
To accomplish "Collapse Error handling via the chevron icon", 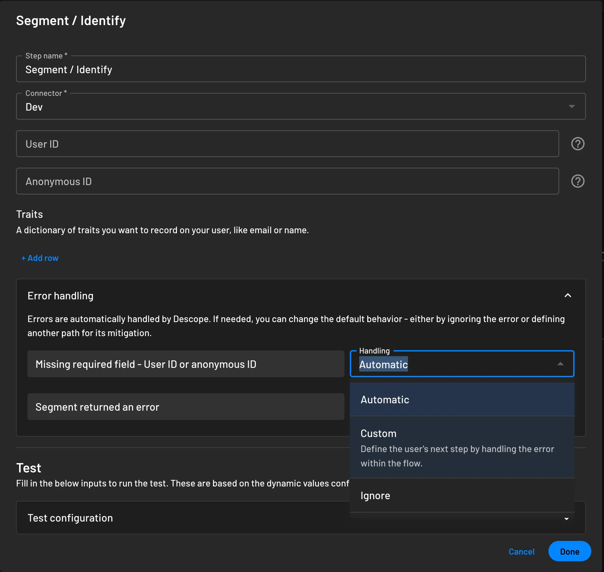I will click(x=568, y=295).
